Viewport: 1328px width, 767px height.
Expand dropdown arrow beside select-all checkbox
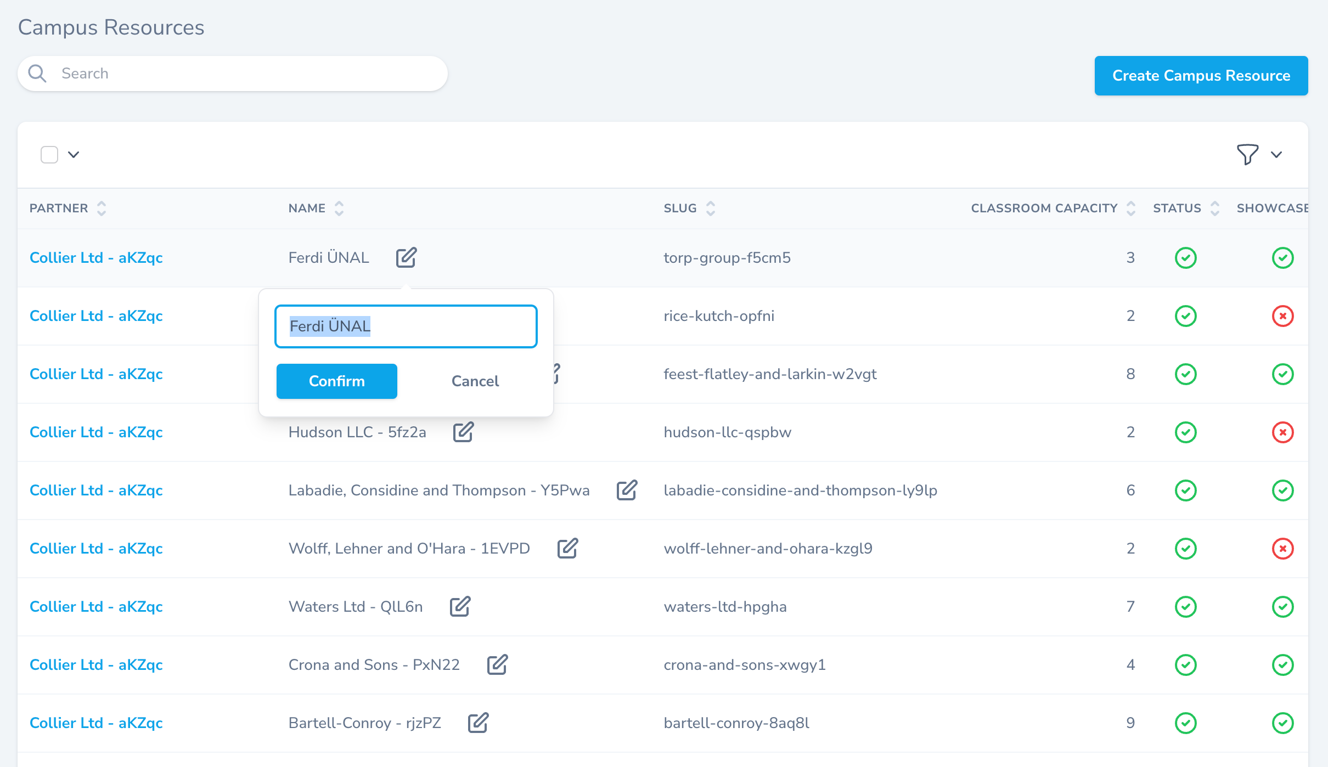pos(74,155)
